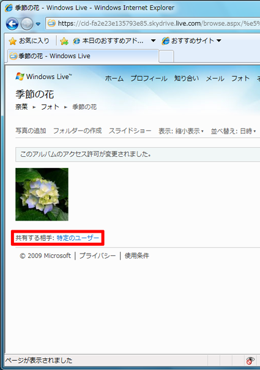Go to the ホーム menu

point(114,78)
